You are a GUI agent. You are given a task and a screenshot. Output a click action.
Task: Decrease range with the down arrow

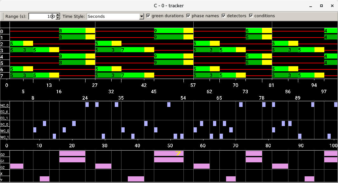point(58,18)
